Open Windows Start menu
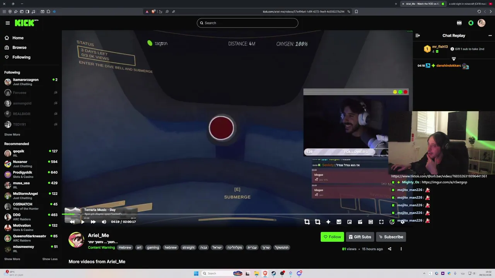The width and height of the screenshot is (495, 278). 196,273
